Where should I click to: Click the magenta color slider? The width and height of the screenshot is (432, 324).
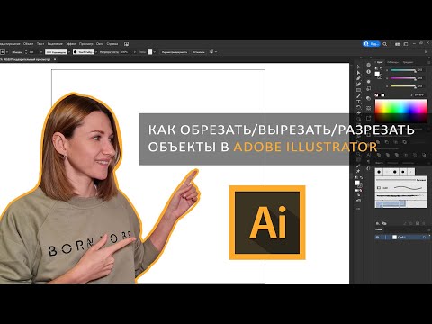(403, 78)
